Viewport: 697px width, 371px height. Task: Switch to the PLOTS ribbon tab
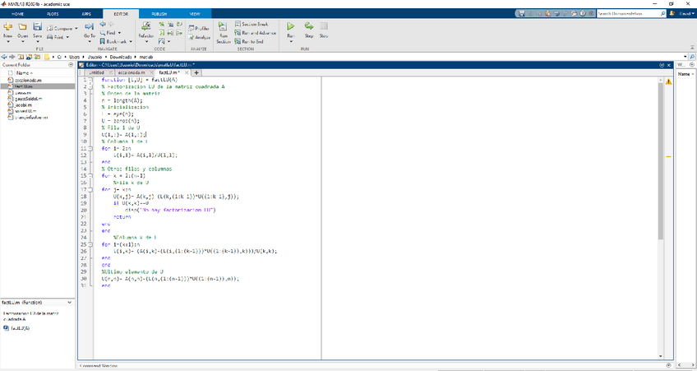(53, 14)
